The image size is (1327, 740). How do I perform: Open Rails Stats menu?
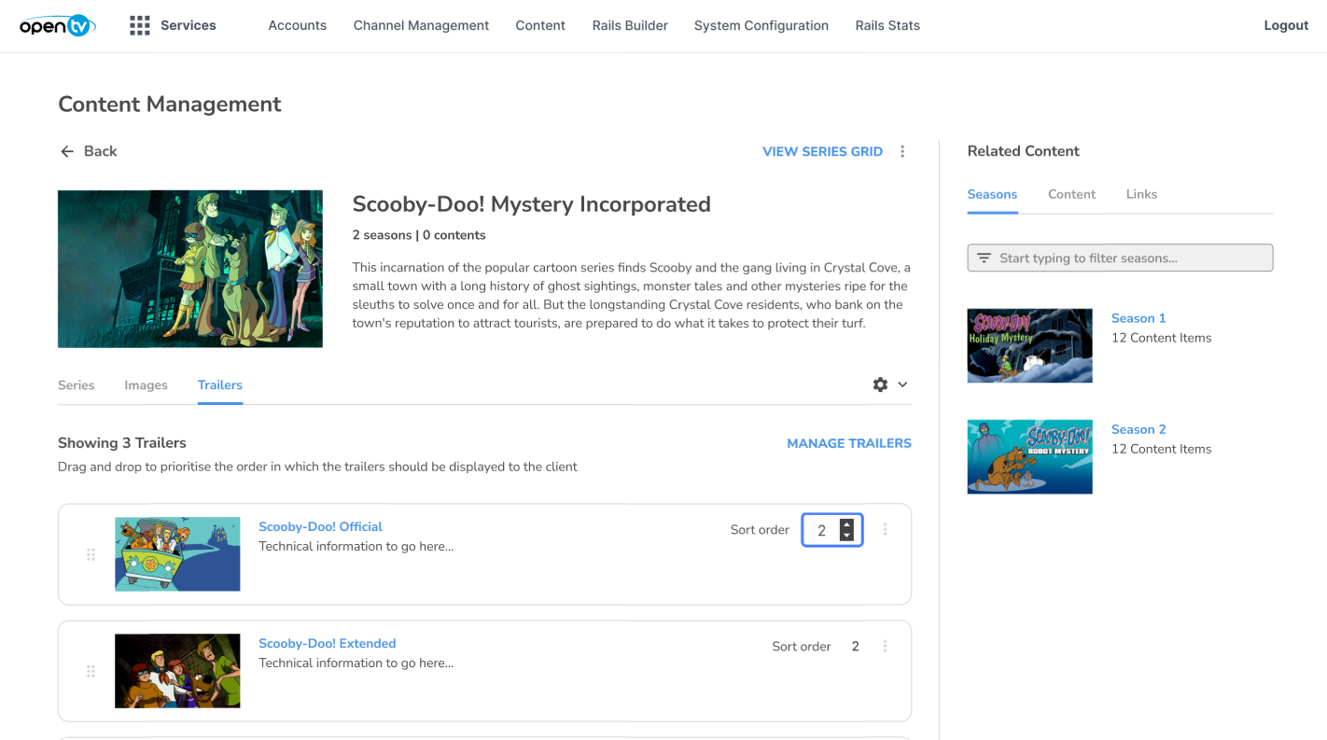tap(887, 25)
